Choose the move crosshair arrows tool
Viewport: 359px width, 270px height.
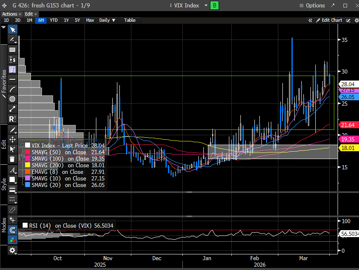[x=12, y=139]
